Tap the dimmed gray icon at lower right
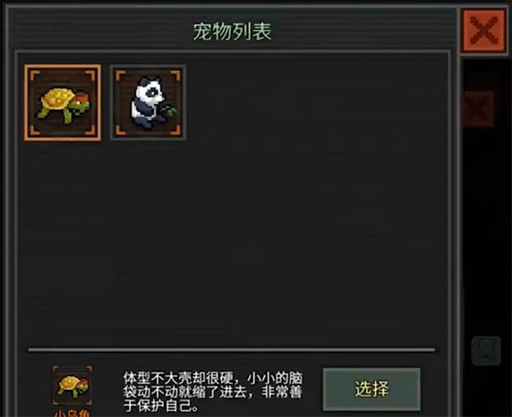Viewport: 512px width, 417px height. (x=486, y=350)
